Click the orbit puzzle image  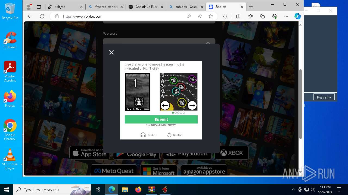pos(179,92)
